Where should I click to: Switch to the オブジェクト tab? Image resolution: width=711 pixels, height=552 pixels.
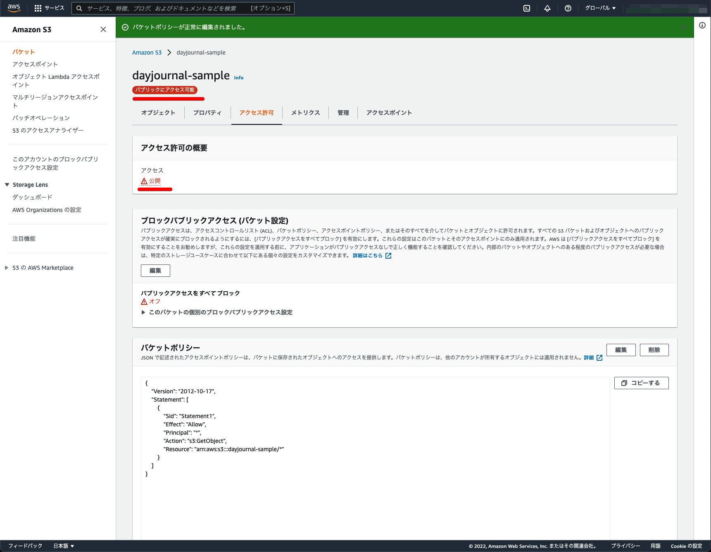click(158, 113)
